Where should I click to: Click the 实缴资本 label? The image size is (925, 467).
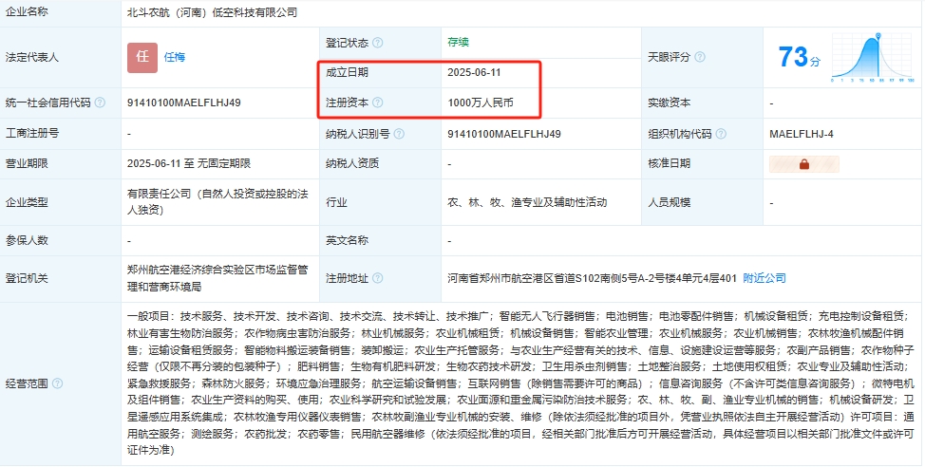pos(669,103)
